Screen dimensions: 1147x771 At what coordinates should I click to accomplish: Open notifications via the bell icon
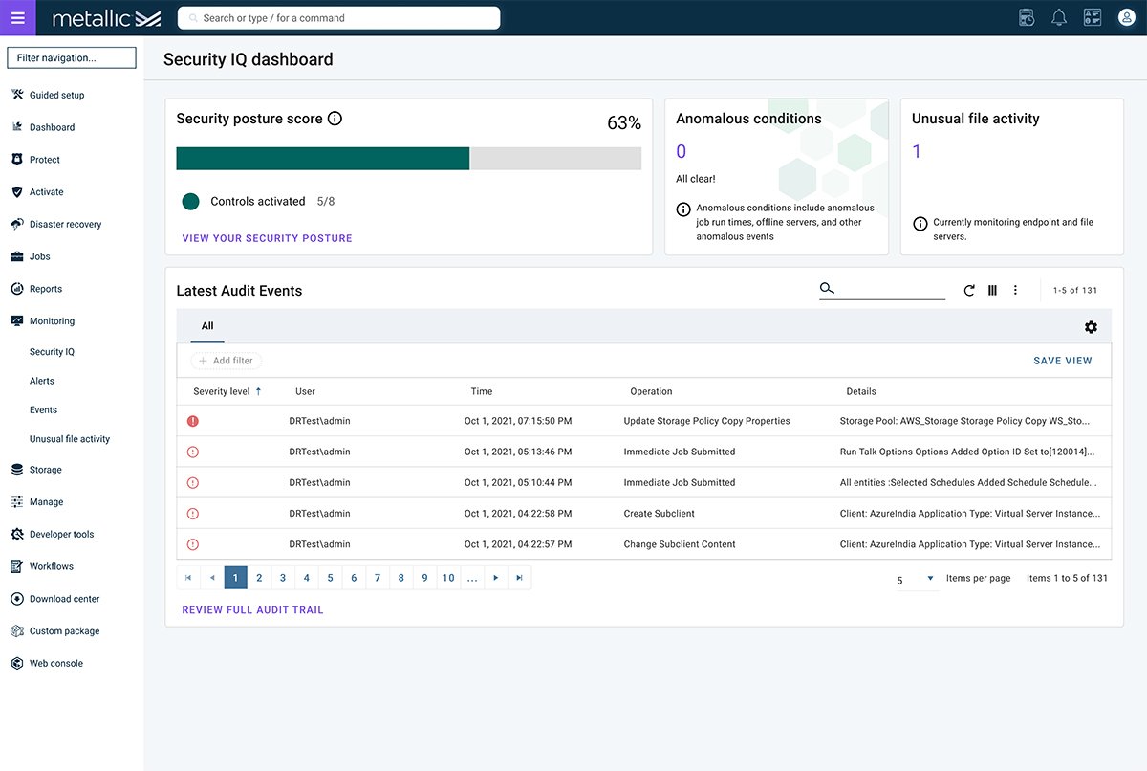click(x=1058, y=16)
